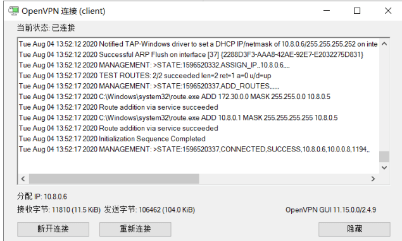
Task: Click the Successful ARP Flush log line
Action: pyautogui.click(x=191, y=54)
